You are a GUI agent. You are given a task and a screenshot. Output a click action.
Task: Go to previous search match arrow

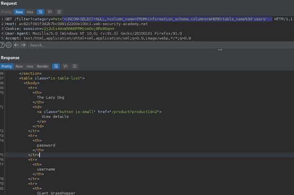coord(16,45)
